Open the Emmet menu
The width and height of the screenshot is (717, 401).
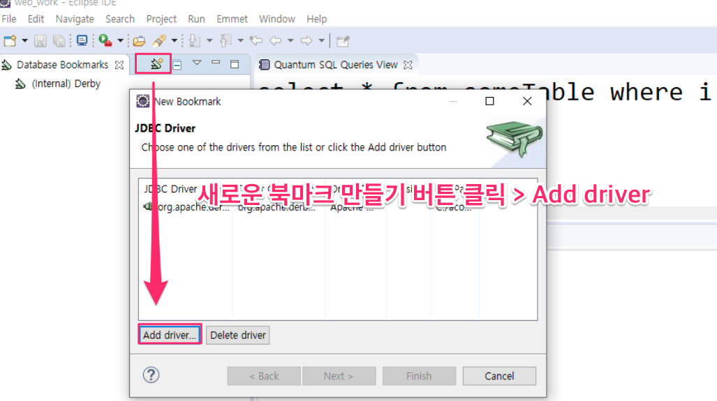232,20
